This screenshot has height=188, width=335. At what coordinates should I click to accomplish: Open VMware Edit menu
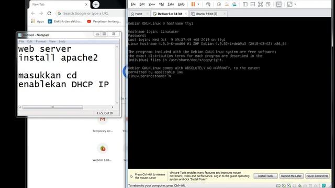[x=142, y=4]
